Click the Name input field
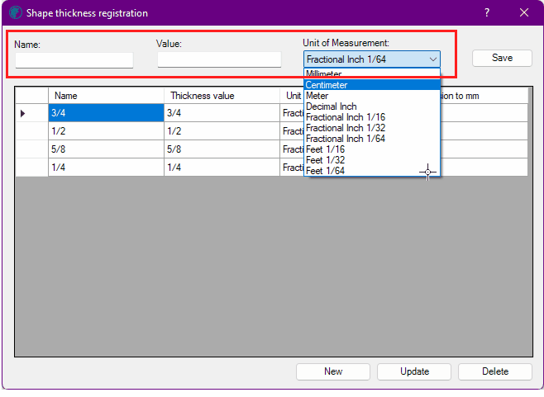544x397 pixels. (x=74, y=60)
